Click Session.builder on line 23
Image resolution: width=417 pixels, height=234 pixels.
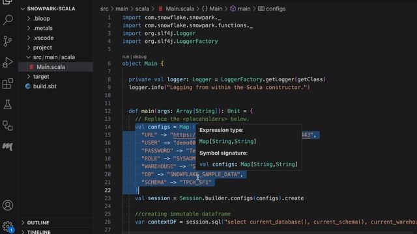pos(204,198)
